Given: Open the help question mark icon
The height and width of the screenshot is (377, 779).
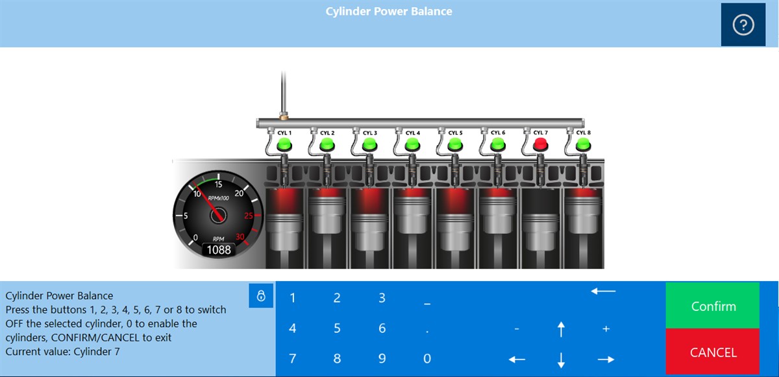Looking at the screenshot, I should click(743, 25).
